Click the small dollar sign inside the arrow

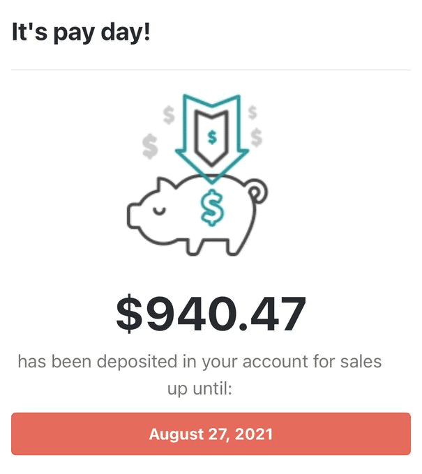[212, 137]
